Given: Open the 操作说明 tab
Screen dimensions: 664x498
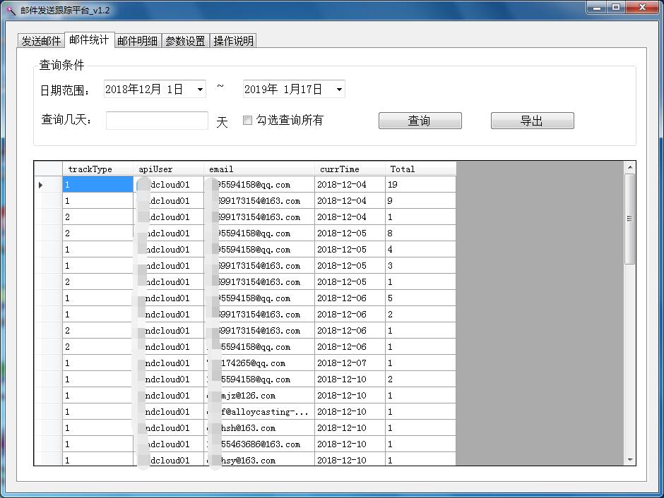Looking at the screenshot, I should 233,41.
